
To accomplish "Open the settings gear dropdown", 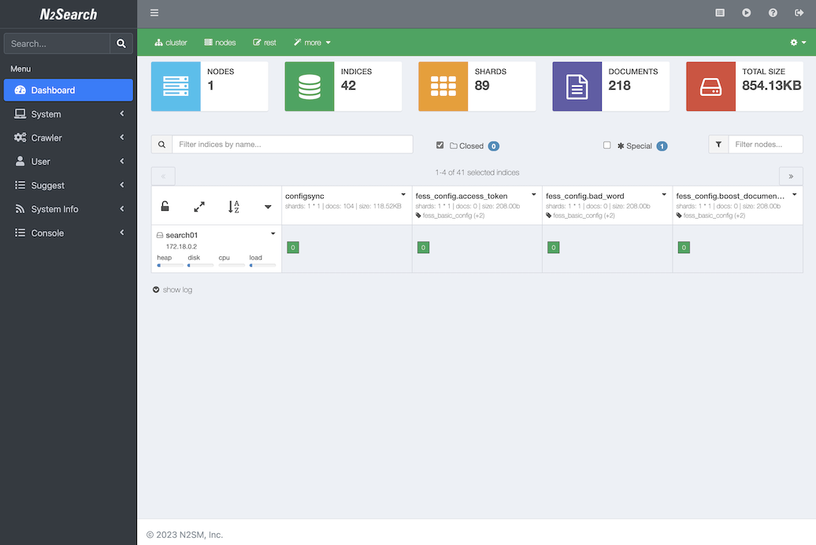I will [x=798, y=42].
